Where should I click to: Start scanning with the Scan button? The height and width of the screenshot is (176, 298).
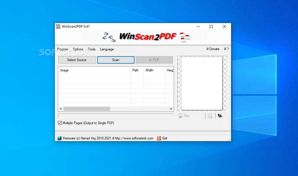click(x=116, y=60)
